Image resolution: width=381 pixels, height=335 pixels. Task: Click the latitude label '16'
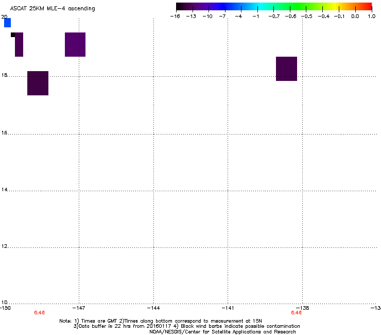point(4,133)
